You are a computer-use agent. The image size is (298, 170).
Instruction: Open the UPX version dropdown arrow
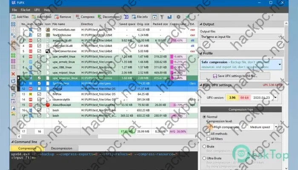[x=275, y=97]
